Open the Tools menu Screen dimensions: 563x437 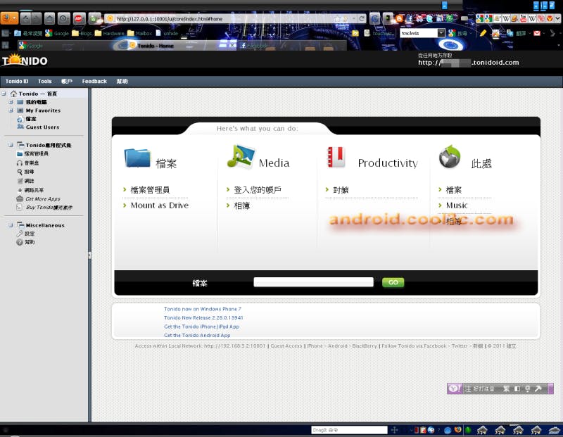[45, 81]
